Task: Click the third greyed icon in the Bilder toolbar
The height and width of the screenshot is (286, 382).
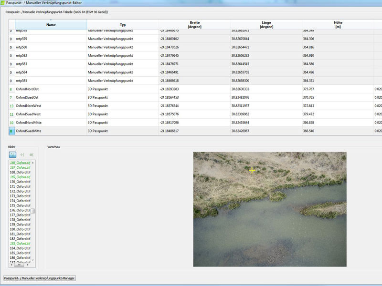Action: 31,154
